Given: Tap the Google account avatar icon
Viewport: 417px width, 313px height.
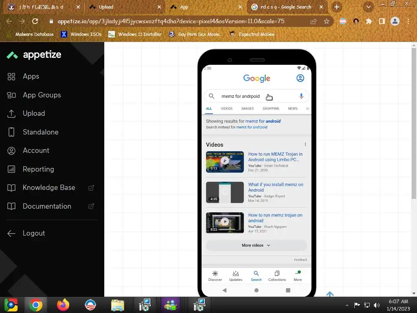Looking at the screenshot, I should [300, 78].
